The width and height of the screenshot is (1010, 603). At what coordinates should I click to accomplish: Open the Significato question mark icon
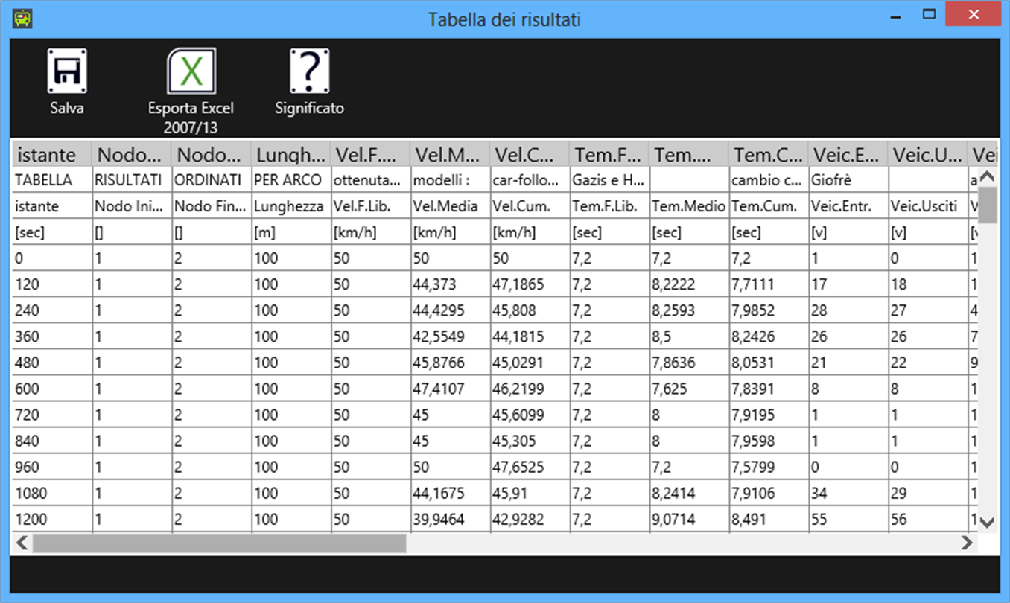coord(310,71)
